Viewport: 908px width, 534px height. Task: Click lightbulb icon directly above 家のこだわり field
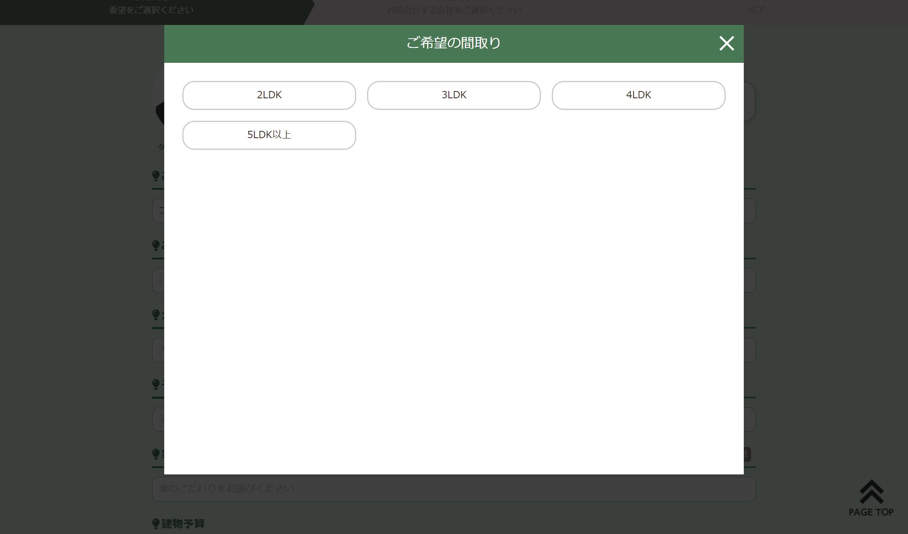(x=156, y=454)
